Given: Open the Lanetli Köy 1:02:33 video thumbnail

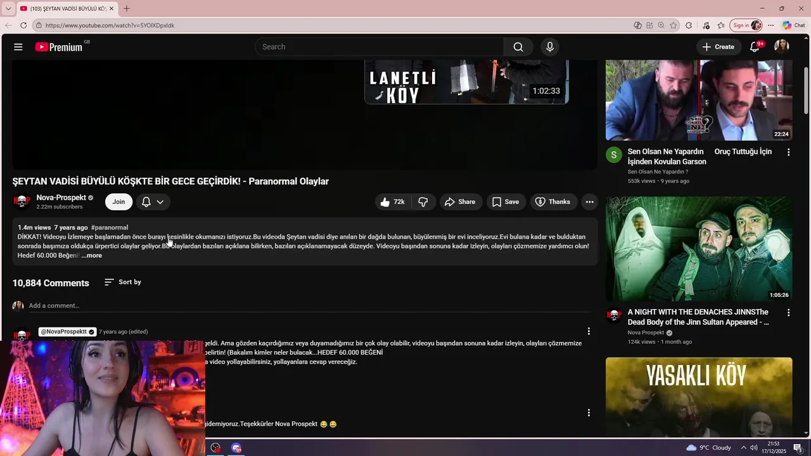Looking at the screenshot, I should [466, 82].
